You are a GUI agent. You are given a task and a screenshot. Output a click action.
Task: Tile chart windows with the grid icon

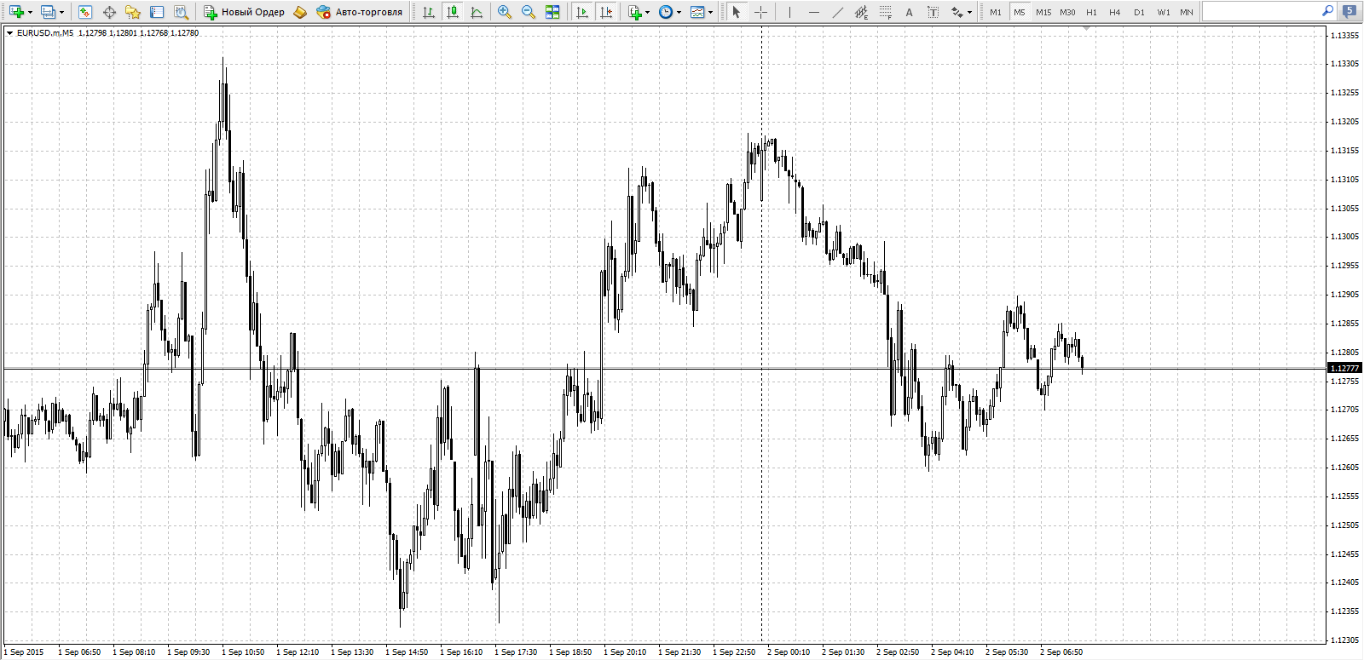click(x=552, y=12)
